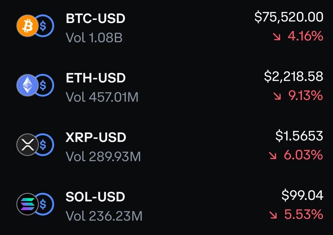Select the SOL-USD pair label
333x235 pixels.
(x=95, y=197)
